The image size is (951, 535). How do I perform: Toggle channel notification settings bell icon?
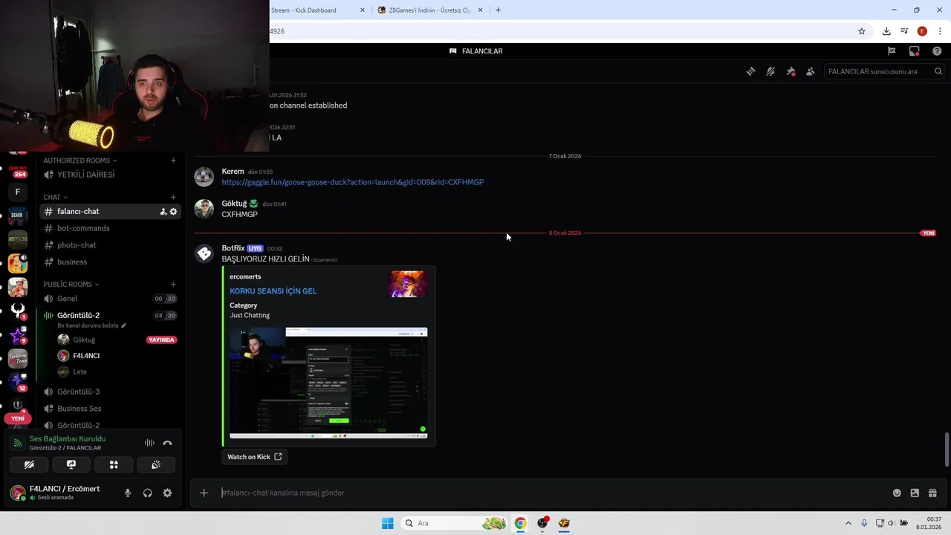(770, 71)
